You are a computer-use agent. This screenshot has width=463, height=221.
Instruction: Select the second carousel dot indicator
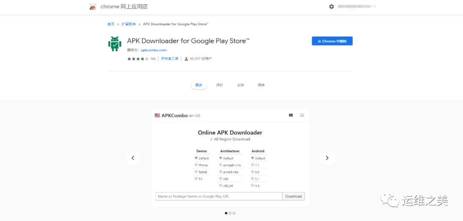click(x=230, y=213)
